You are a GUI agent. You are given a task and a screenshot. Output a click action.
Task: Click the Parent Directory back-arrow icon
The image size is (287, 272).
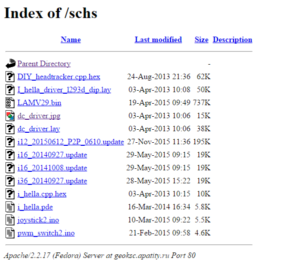10,64
